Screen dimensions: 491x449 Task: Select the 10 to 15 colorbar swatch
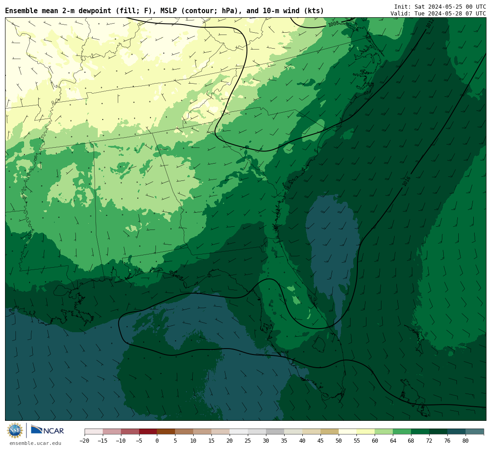pyautogui.click(x=203, y=432)
